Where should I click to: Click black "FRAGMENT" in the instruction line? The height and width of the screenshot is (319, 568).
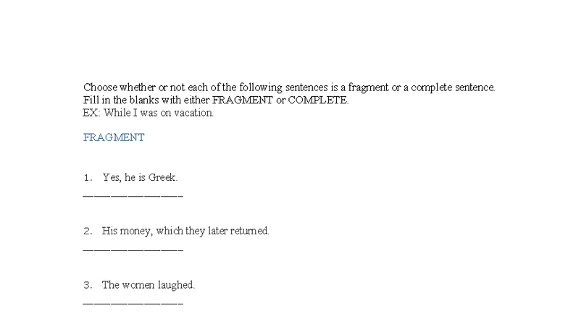coord(242,100)
